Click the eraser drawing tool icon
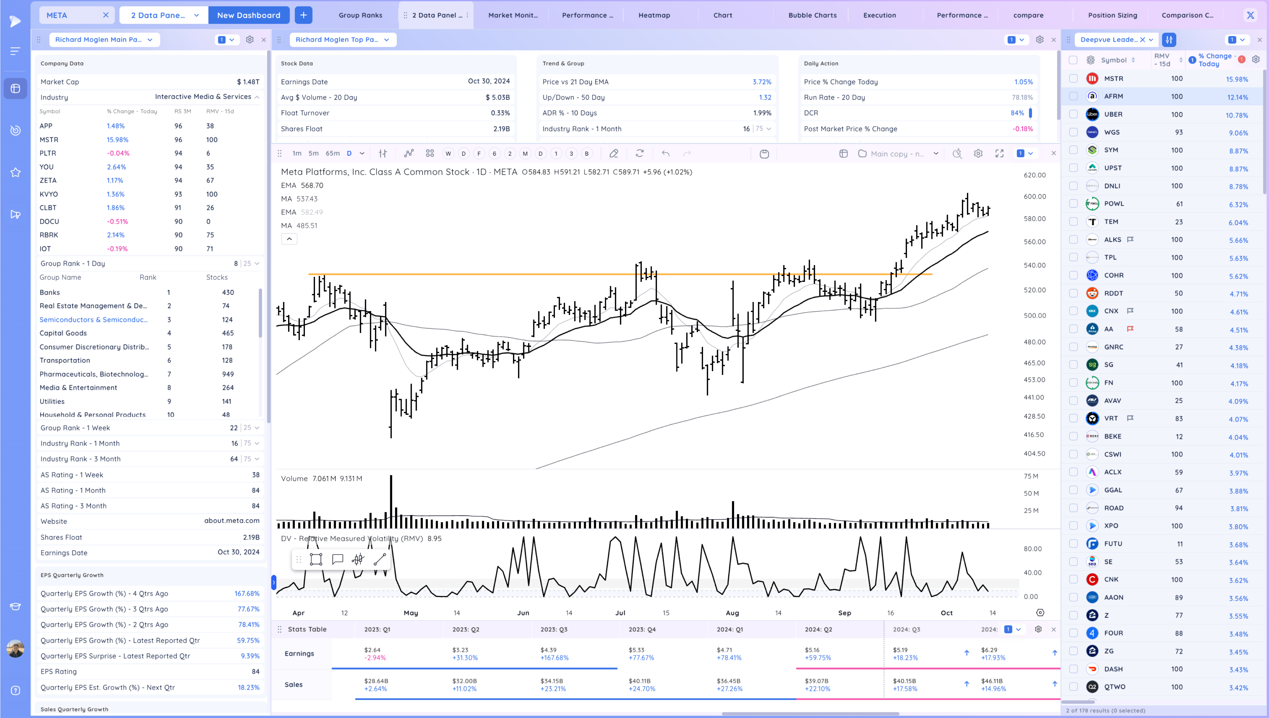 (614, 153)
